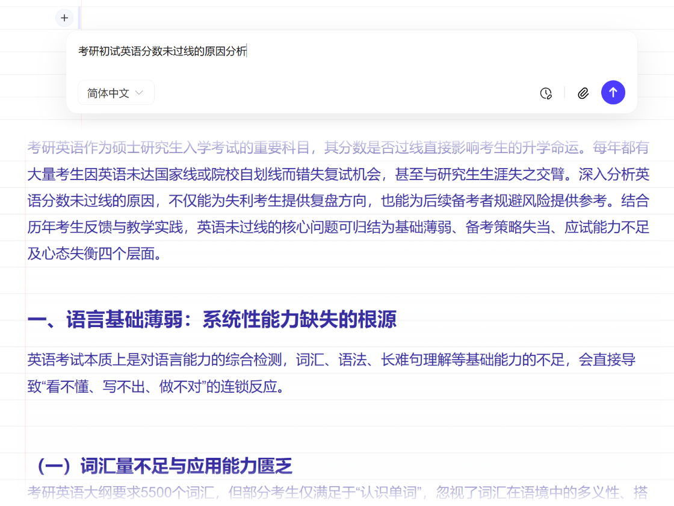Click the paragraph starting 考研英语作为硕士研究生
This screenshot has height=506, width=674.
point(337,148)
